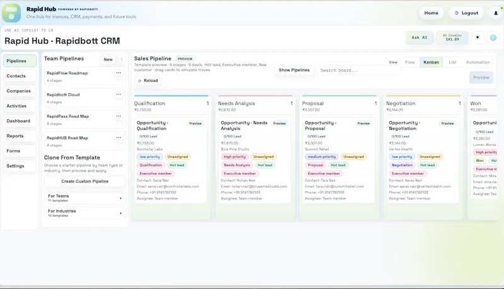
Task: Click the AI Credits 141.89 badge
Action: (452, 38)
